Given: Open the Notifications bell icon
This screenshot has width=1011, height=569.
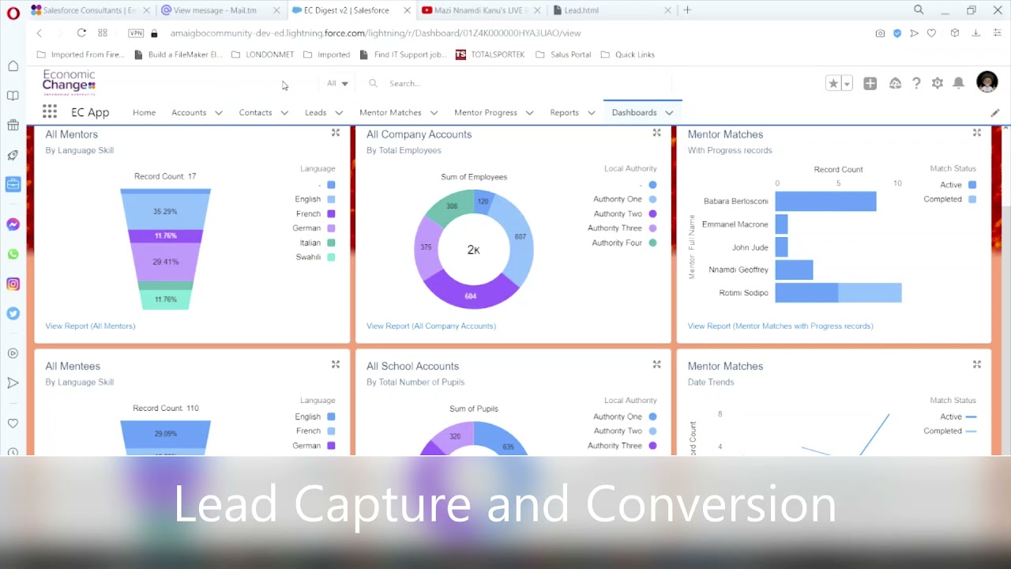Looking at the screenshot, I should pyautogui.click(x=958, y=83).
